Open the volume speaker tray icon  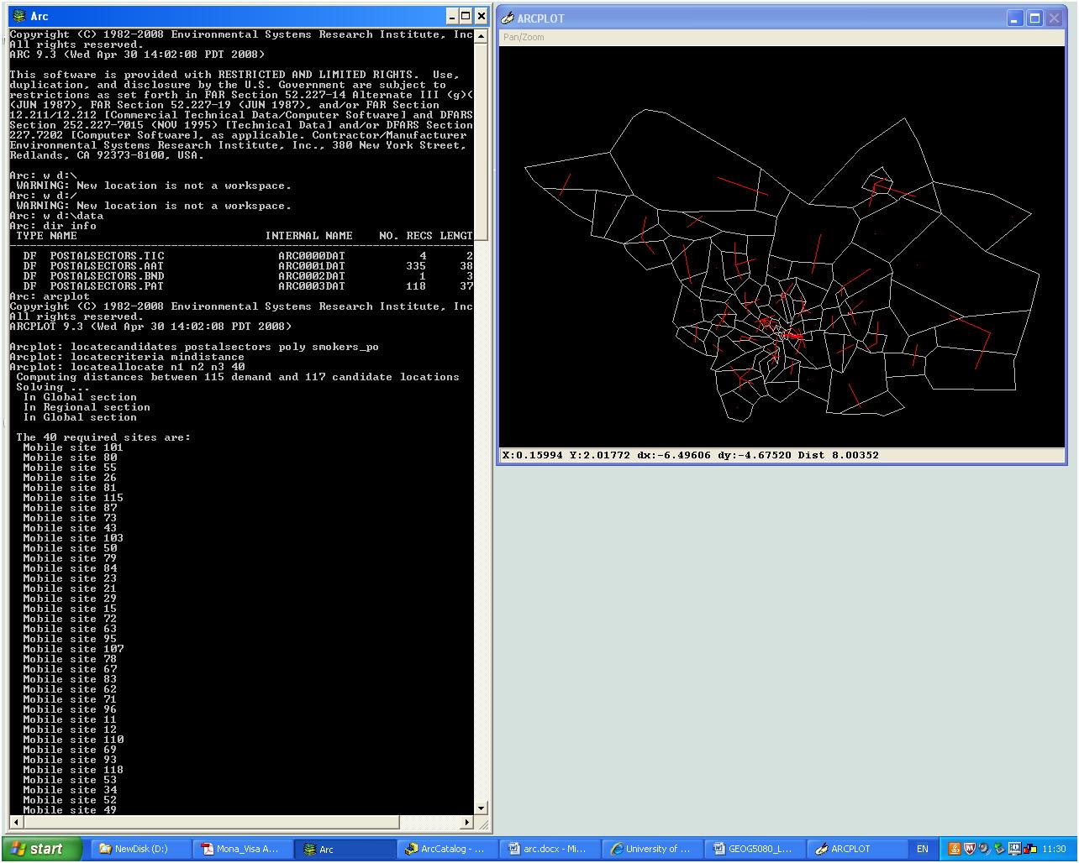tap(984, 849)
